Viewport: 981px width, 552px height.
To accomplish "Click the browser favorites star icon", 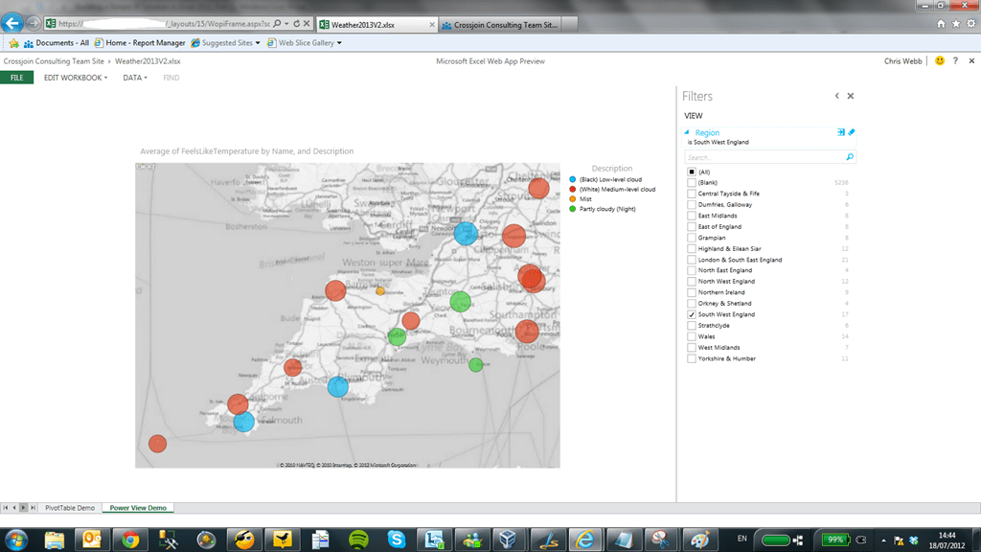I will (956, 24).
